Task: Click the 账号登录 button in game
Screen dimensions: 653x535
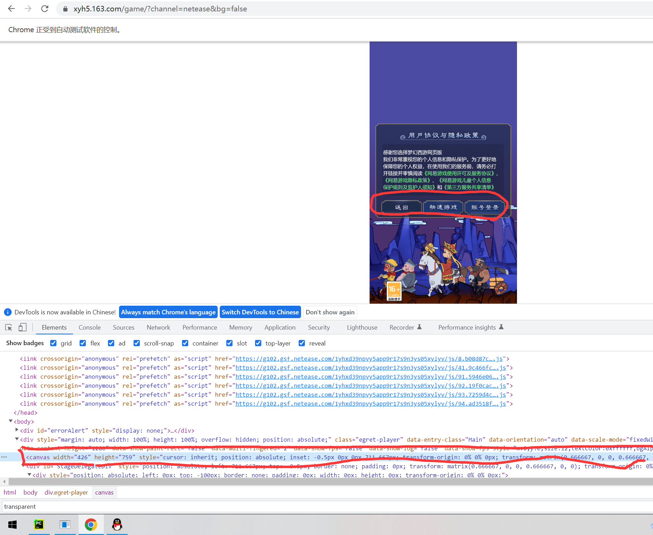Action: pos(484,207)
